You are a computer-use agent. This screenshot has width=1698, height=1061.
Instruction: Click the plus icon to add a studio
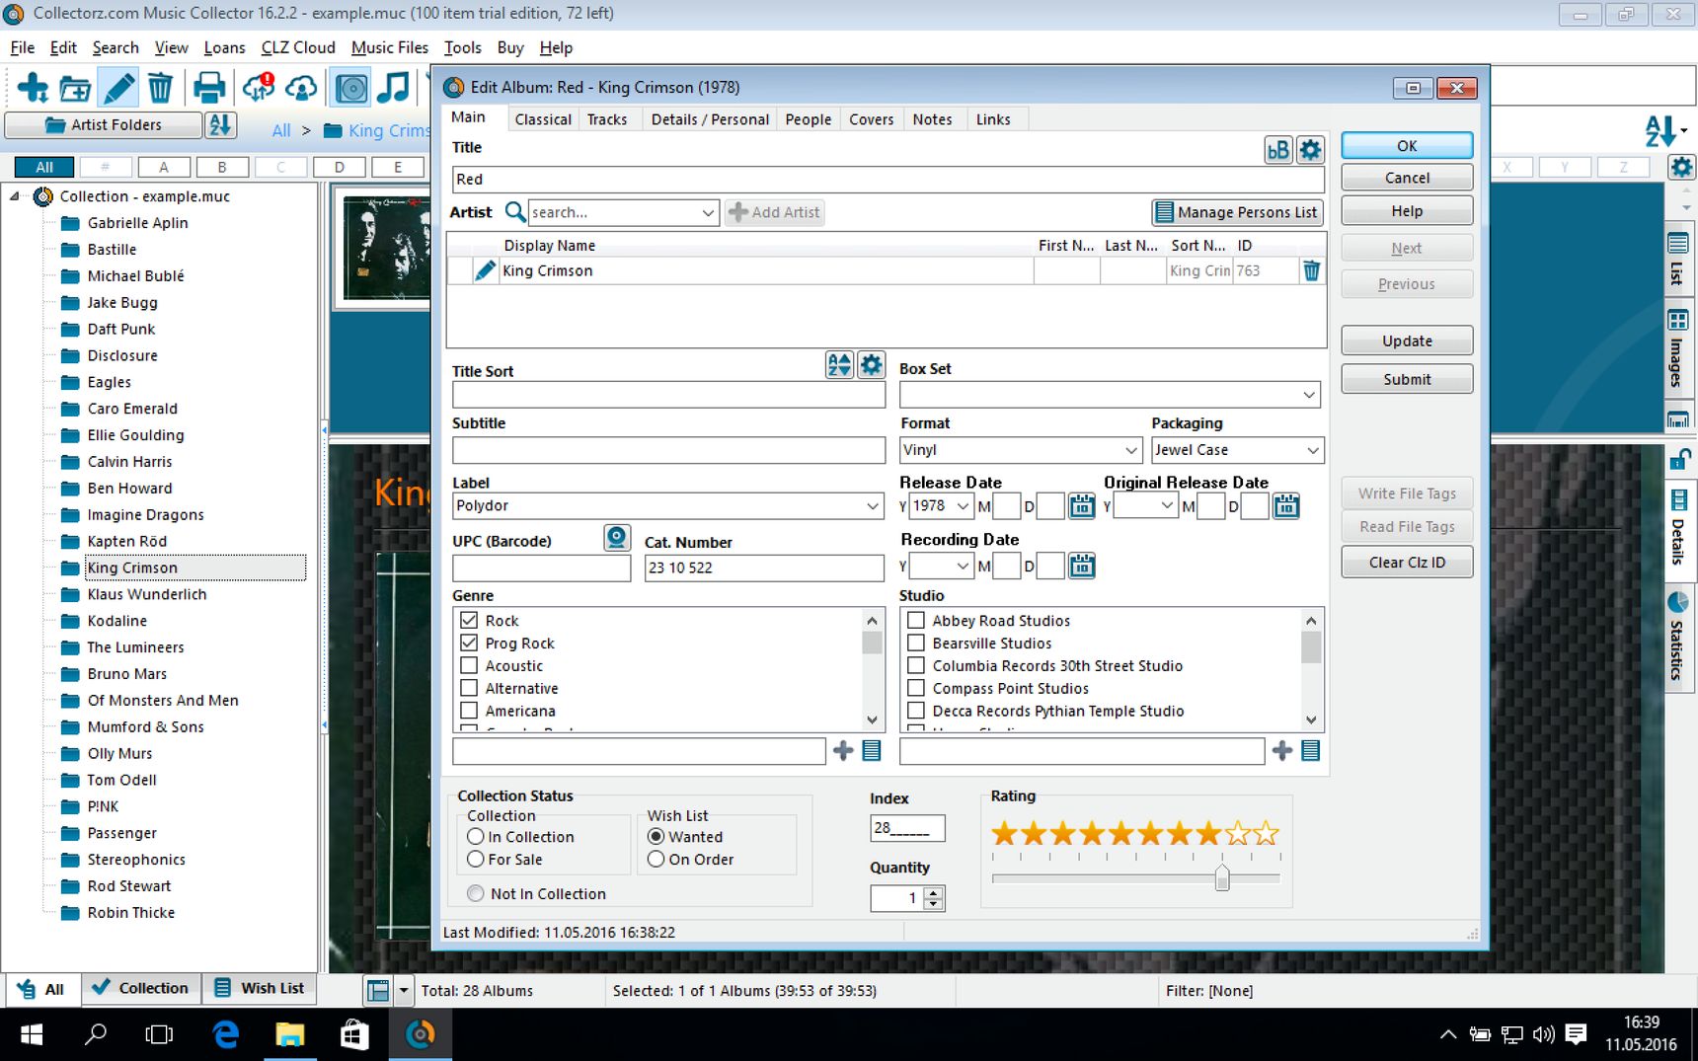[x=1282, y=751]
